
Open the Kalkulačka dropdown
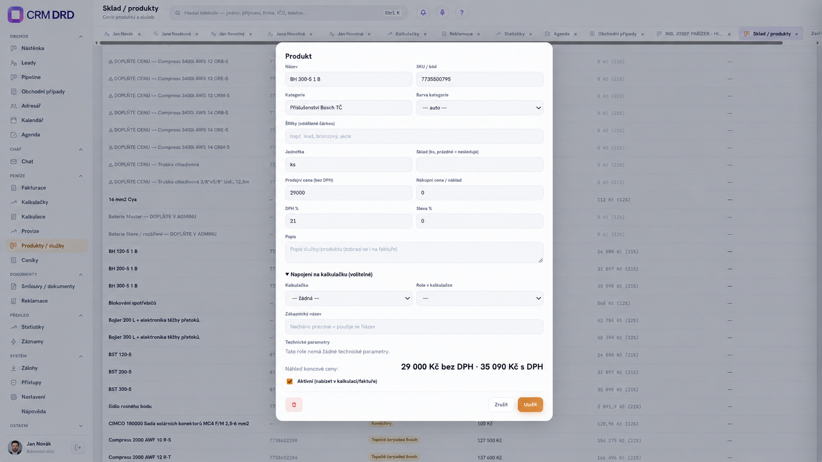[349, 298]
